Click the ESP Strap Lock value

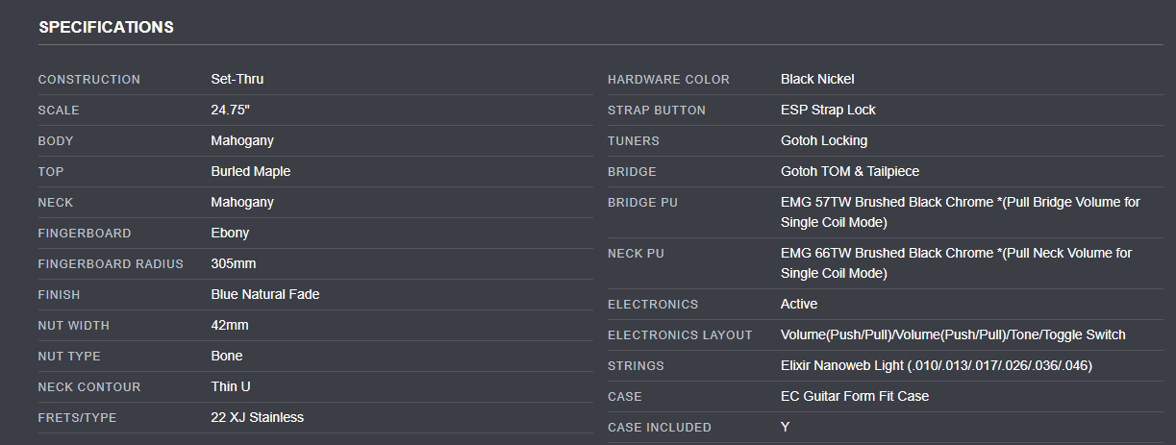(828, 110)
